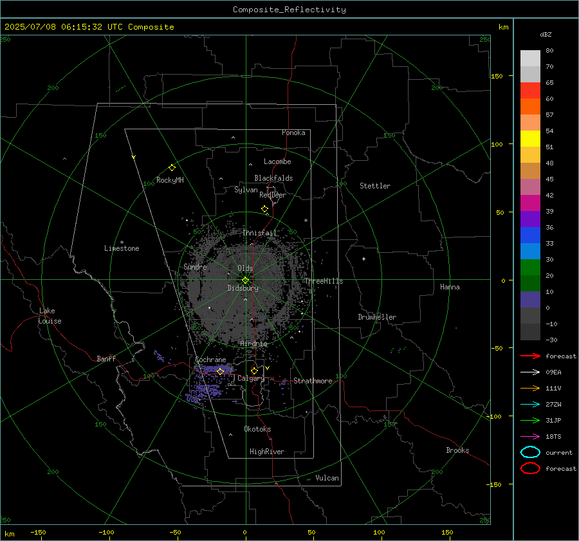Select the red 60–65 dBZ swatch
This screenshot has height=541, width=579.
(530, 91)
